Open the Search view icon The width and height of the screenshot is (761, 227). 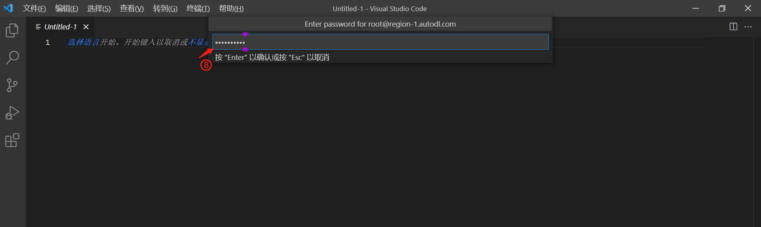(x=12, y=58)
